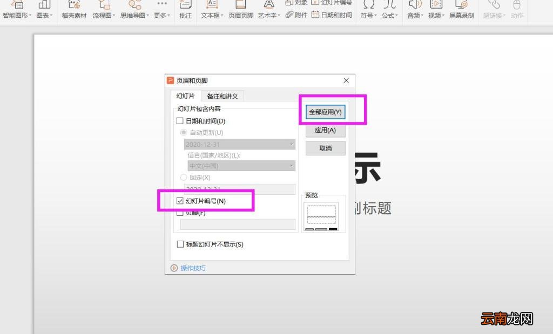Enable the 日期和时间 checkbox
This screenshot has width=553, height=334.
coord(180,120)
